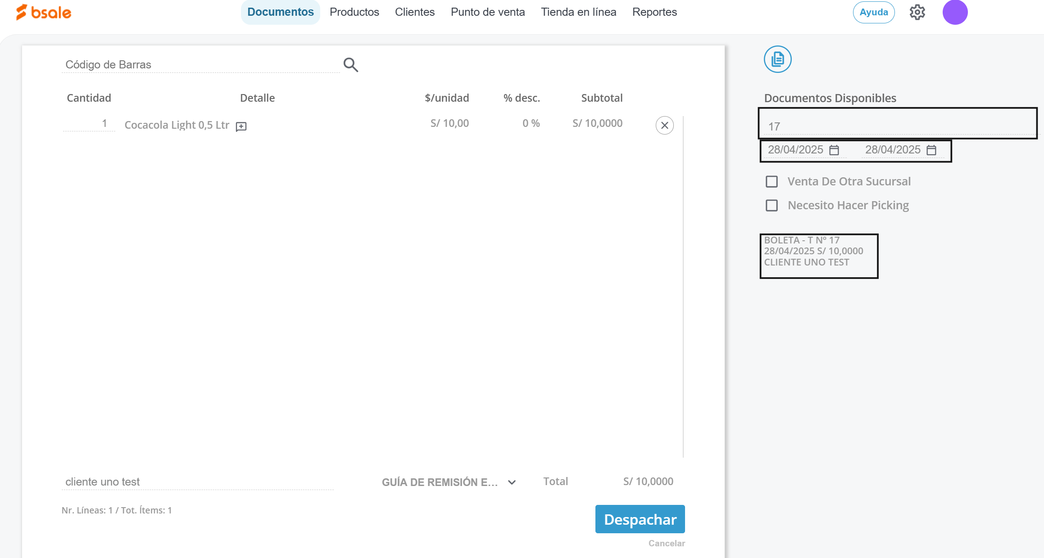Open the settings gear icon

click(917, 12)
